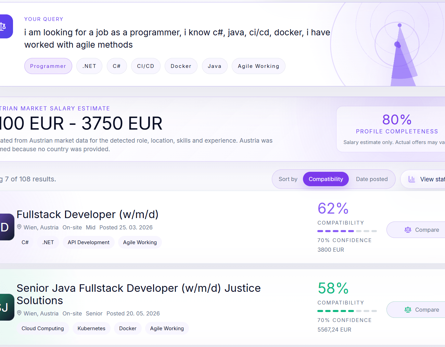
Task: Click the 62% compatibility score
Action: [x=333, y=208]
